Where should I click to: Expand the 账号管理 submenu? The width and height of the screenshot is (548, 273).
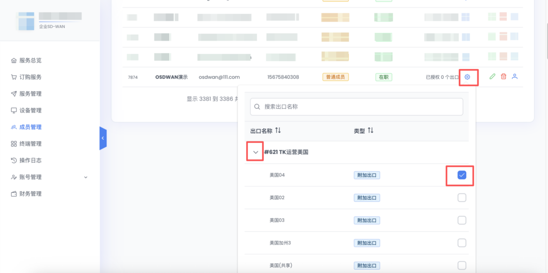86,177
